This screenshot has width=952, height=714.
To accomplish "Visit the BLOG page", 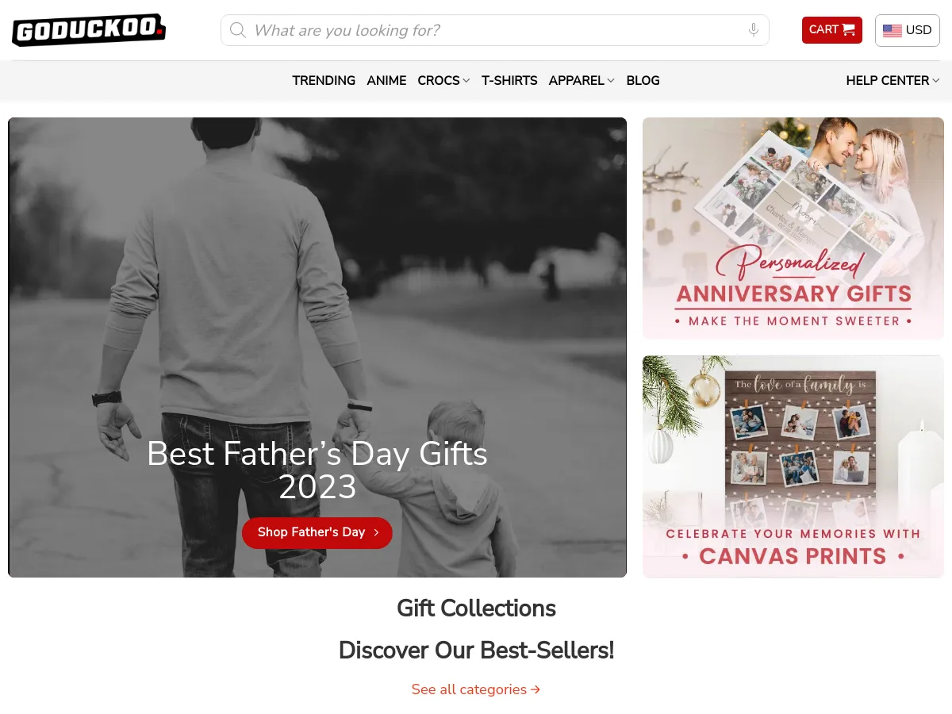I will click(643, 80).
